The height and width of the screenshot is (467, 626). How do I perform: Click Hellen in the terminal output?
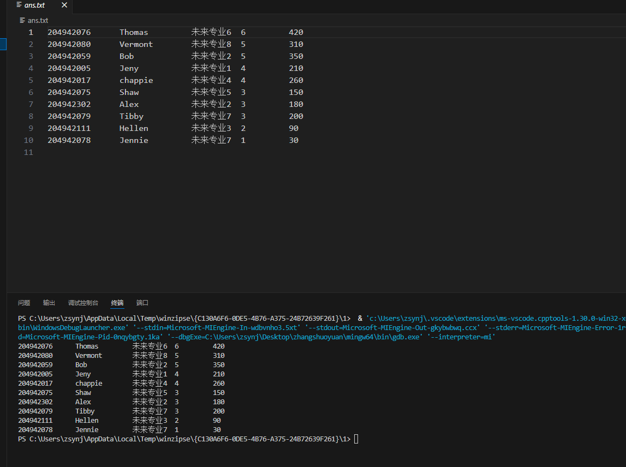coord(87,421)
